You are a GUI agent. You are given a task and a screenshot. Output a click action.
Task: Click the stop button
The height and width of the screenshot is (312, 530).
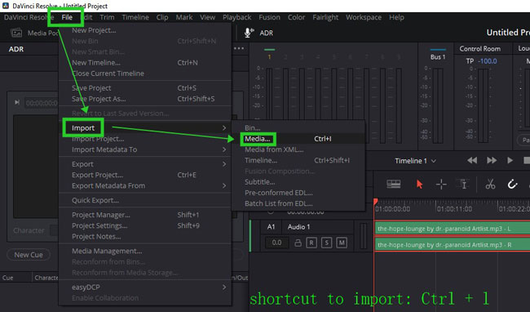point(527,160)
